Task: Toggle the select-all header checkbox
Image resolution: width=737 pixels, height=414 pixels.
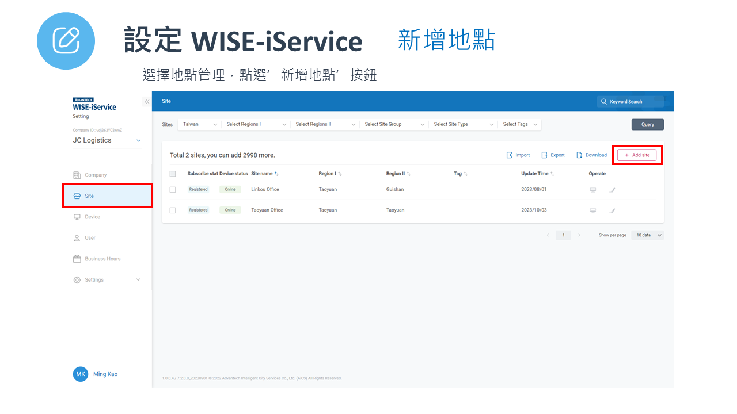Action: tap(173, 174)
